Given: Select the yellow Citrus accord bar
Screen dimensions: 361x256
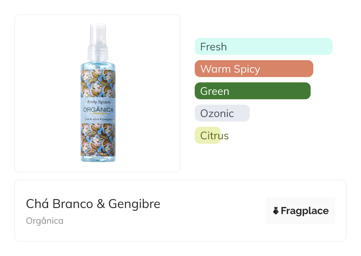Looking at the screenshot, I should [x=208, y=135].
